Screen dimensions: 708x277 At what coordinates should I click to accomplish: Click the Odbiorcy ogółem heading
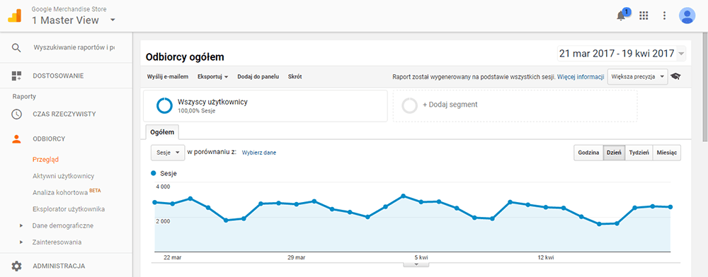click(185, 57)
